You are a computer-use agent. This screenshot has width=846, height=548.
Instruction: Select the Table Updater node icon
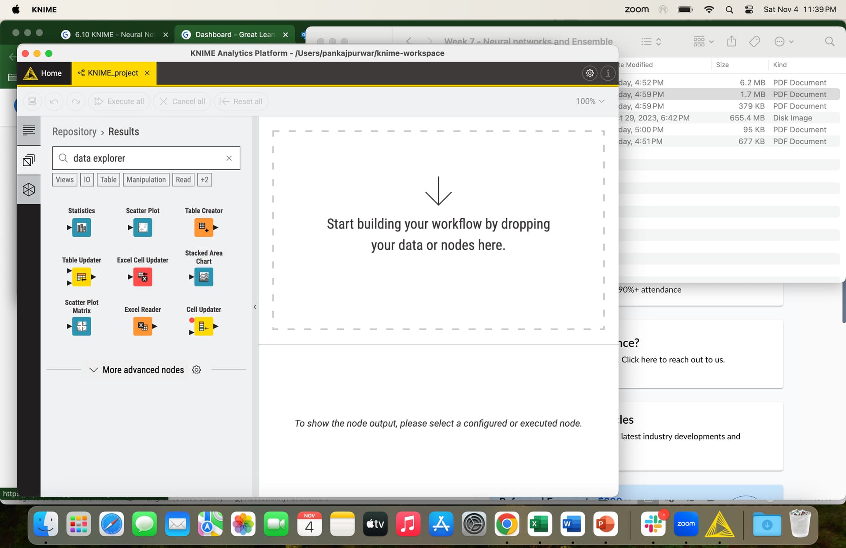[82, 277]
